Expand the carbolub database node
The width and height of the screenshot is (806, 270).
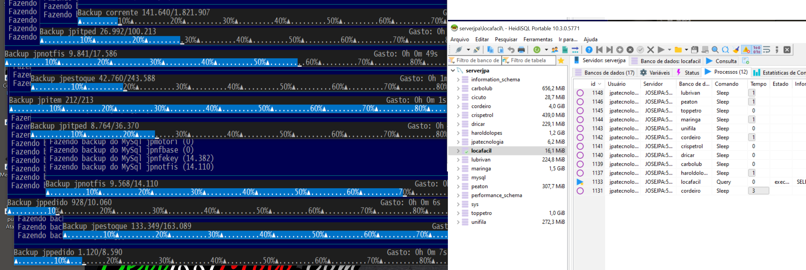click(x=458, y=88)
